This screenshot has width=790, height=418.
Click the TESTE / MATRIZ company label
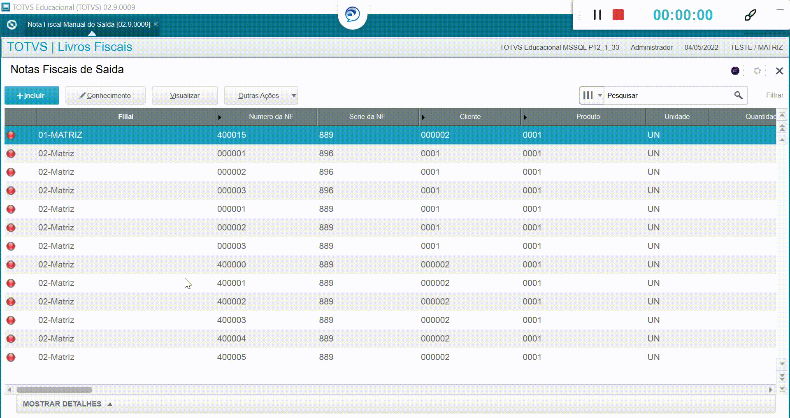click(x=756, y=47)
